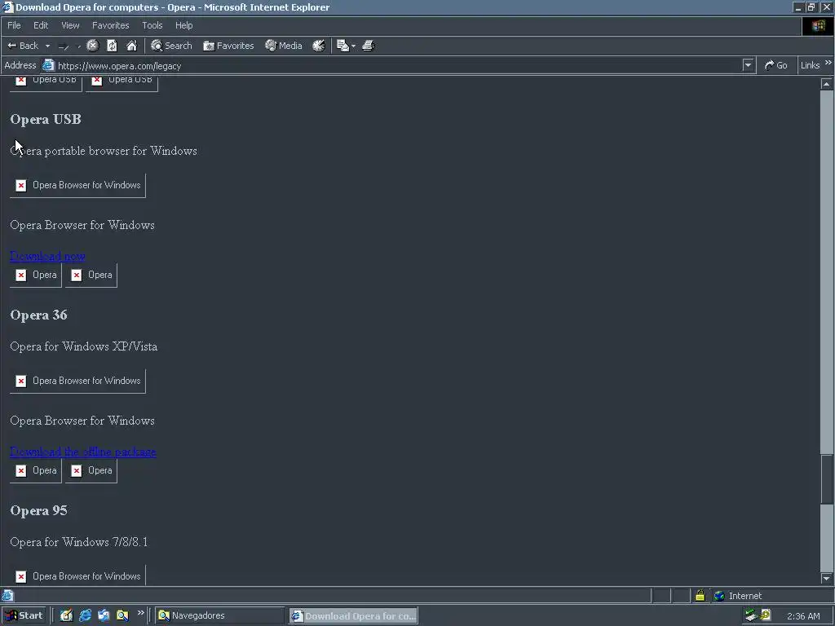Click the Download the offline package link

(83, 452)
